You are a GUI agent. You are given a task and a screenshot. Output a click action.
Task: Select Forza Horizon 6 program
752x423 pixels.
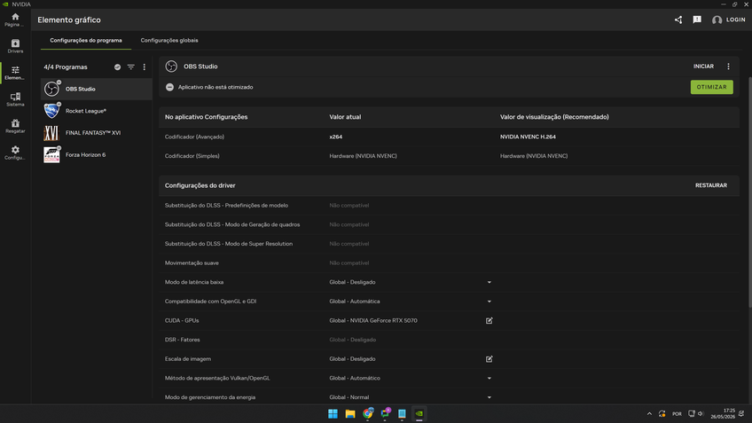point(97,155)
